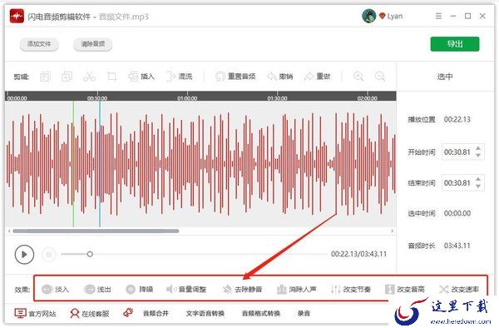Click the app logo in the title bar
Image resolution: width=499 pixels, height=328 pixels.
pos(17,16)
